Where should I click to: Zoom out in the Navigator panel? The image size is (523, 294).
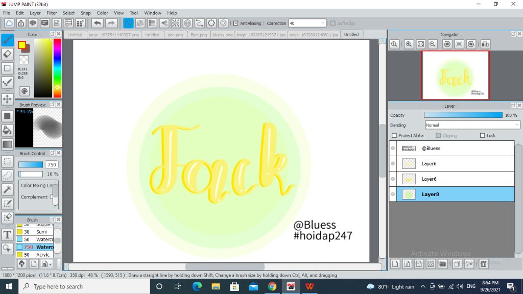(433, 44)
